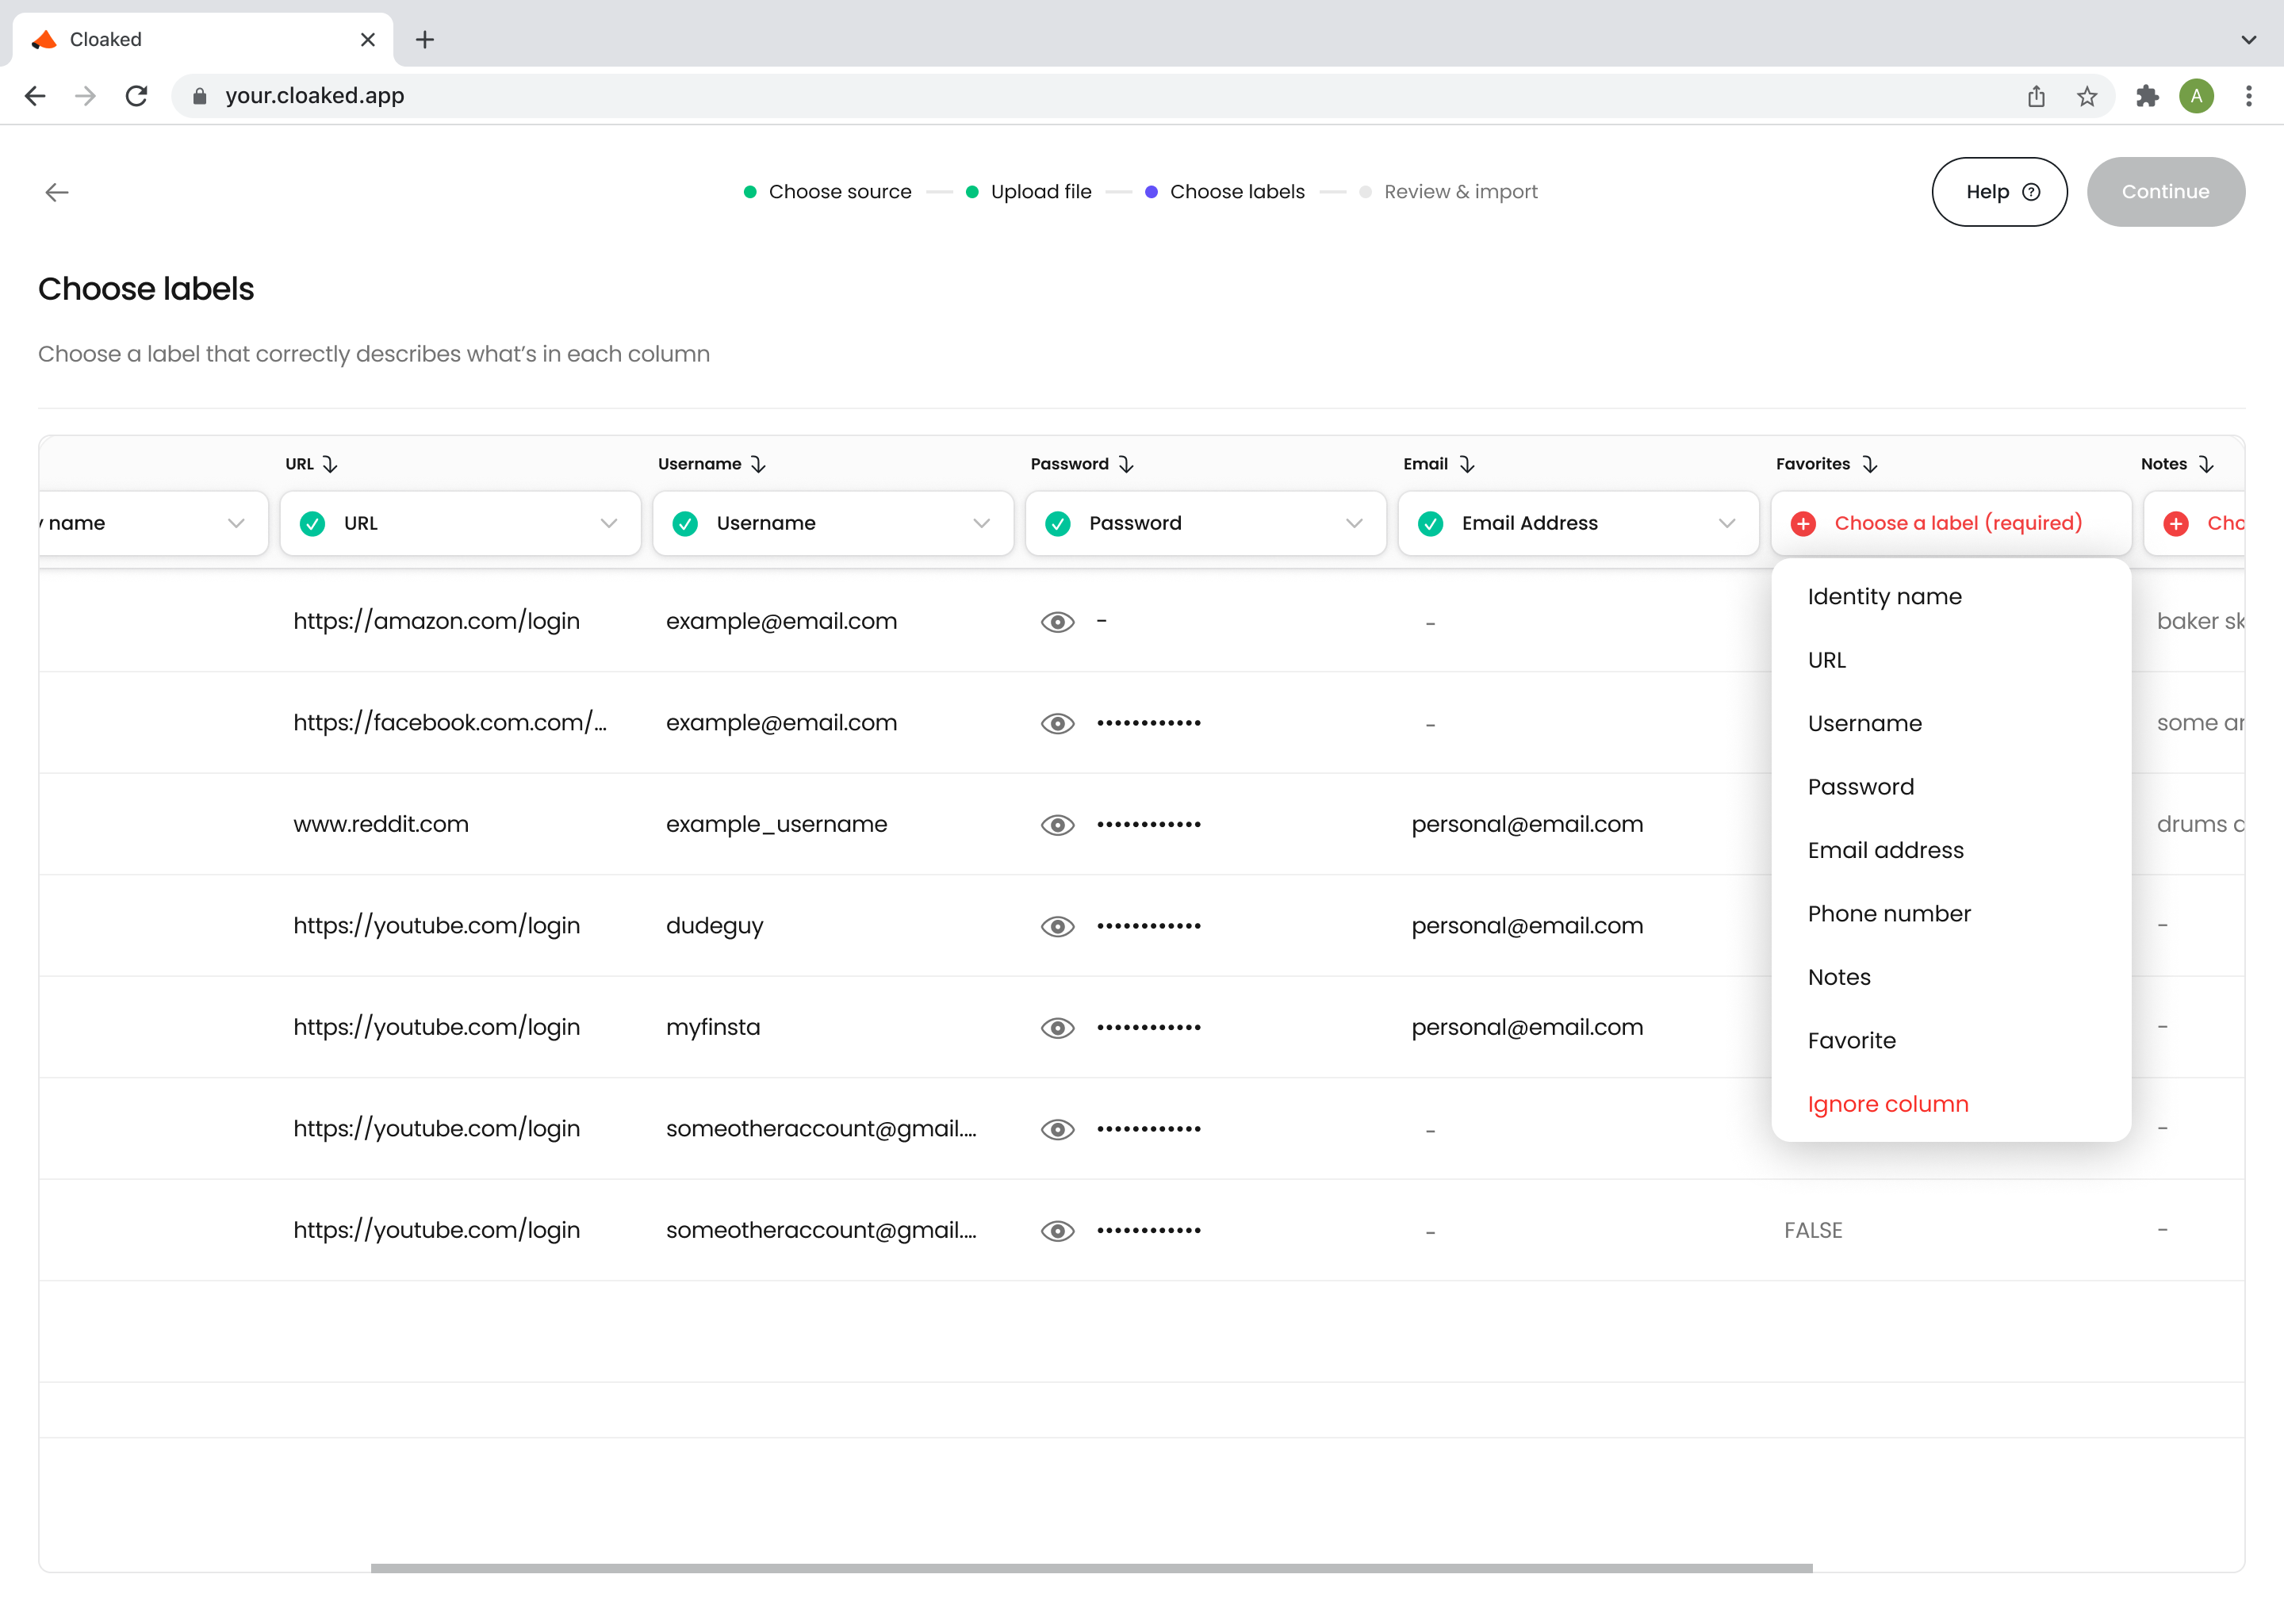Reveal the password in the facebook.com row
This screenshot has width=2284, height=1624.
1057,723
